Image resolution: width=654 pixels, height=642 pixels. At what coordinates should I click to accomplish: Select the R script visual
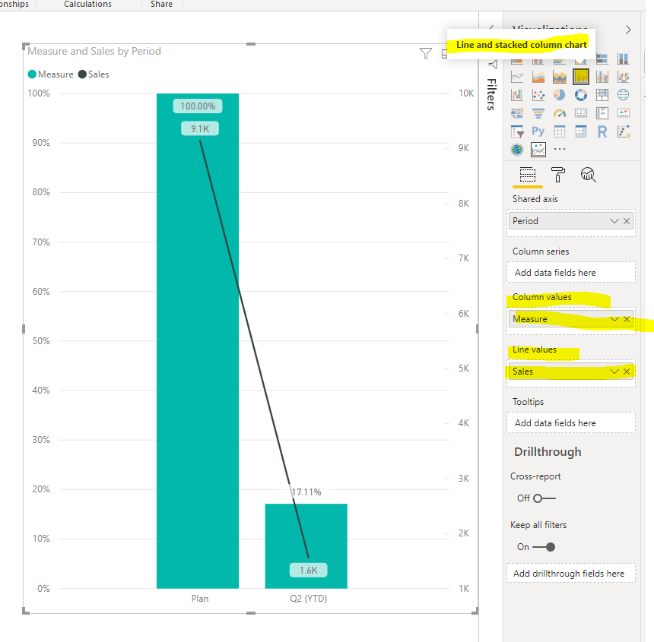(602, 131)
